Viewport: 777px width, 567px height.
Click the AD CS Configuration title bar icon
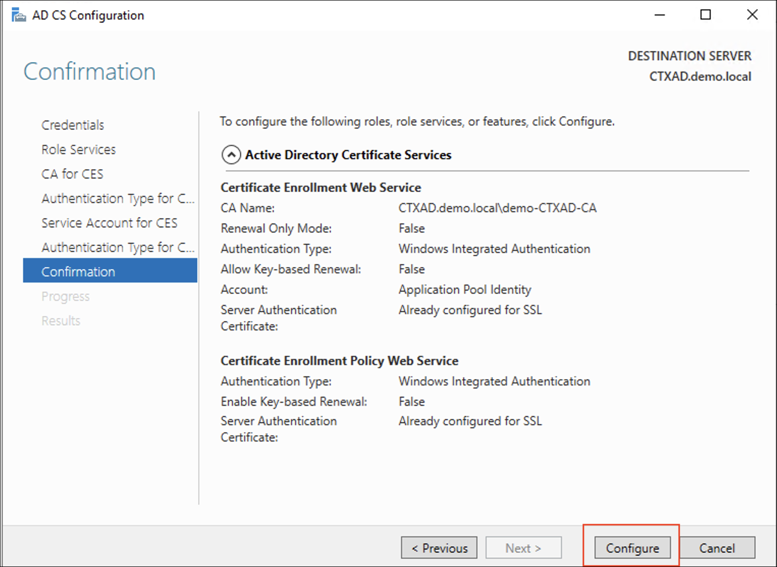(19, 15)
